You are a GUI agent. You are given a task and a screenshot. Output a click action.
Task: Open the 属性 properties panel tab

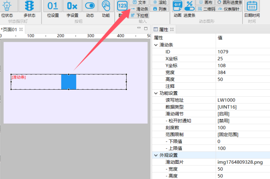point(163,30)
